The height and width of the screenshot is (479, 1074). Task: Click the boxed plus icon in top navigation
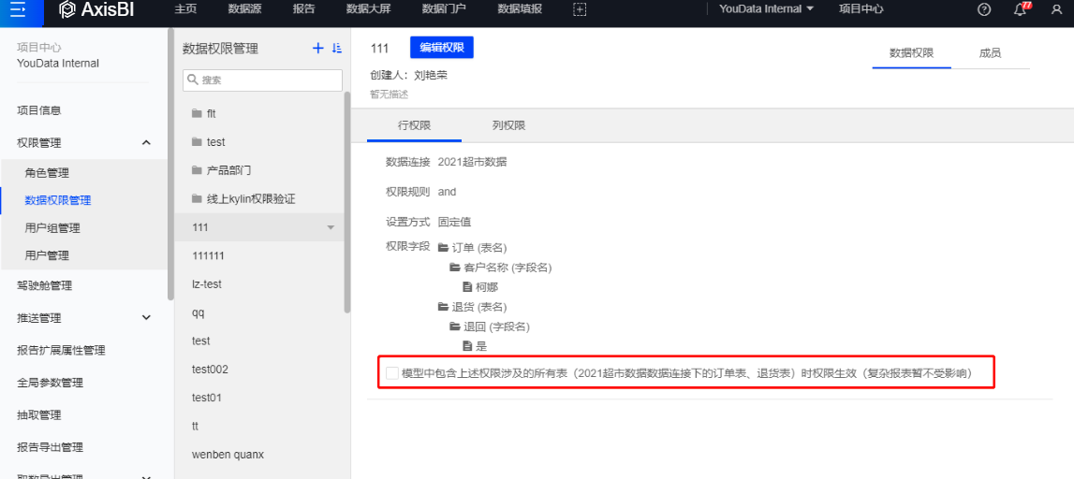pos(580,9)
